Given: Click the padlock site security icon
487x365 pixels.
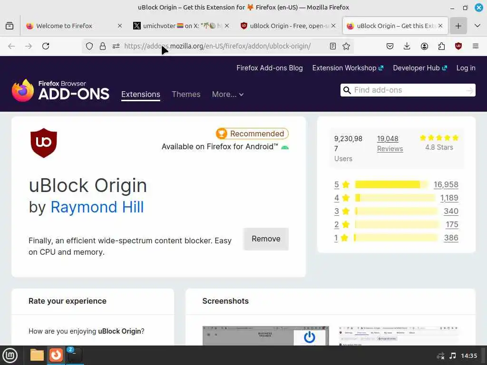Looking at the screenshot, I should 103,46.
